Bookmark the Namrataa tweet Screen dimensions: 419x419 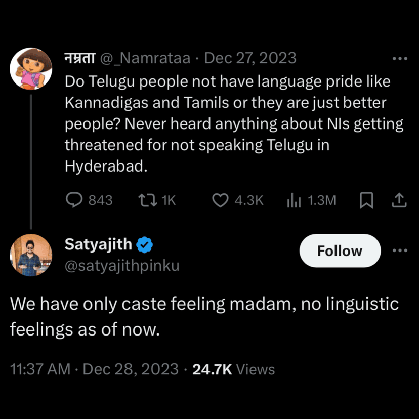click(x=366, y=201)
